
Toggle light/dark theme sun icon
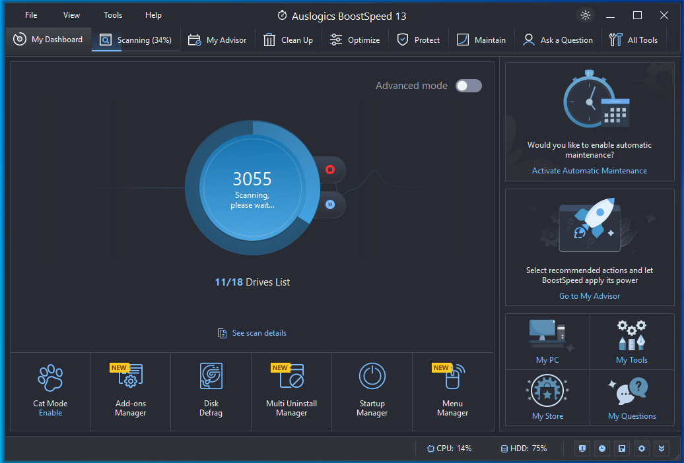[x=586, y=15]
